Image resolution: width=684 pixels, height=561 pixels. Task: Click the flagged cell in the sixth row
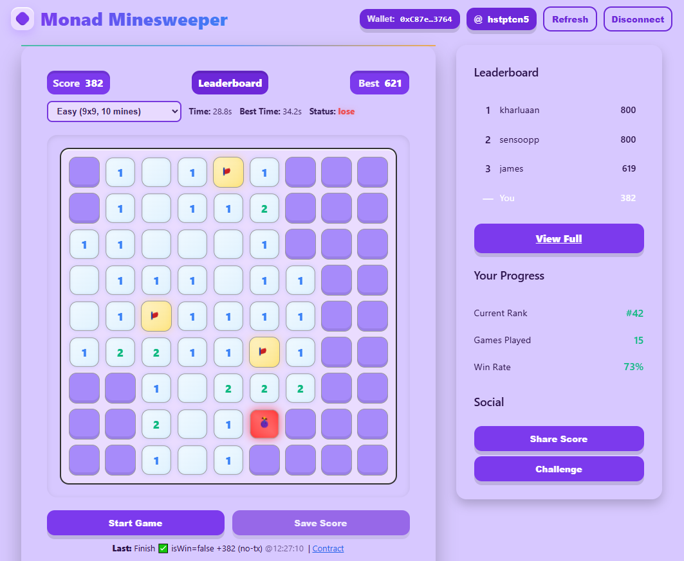264,352
